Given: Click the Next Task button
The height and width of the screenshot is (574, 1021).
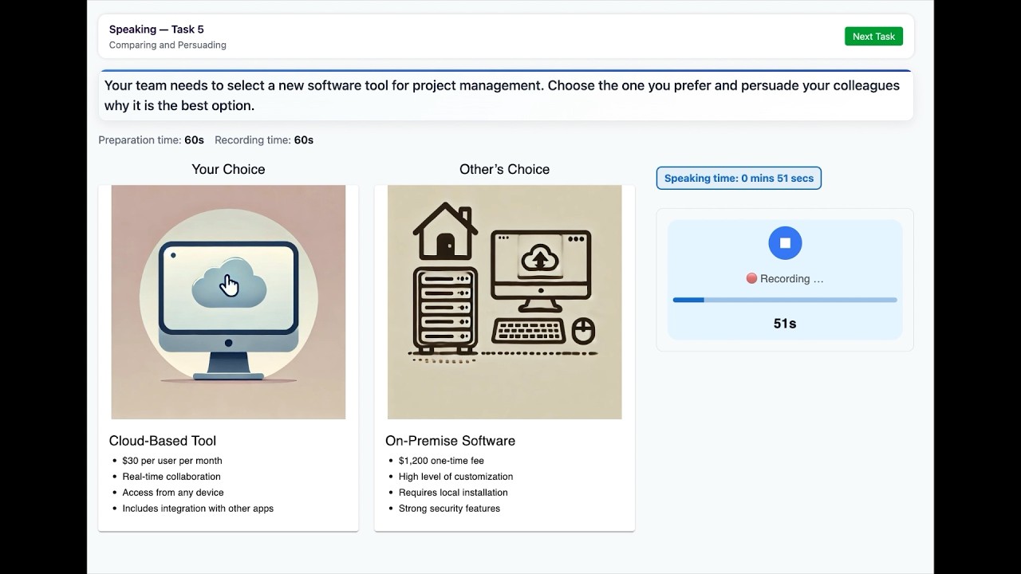Looking at the screenshot, I should click(873, 36).
